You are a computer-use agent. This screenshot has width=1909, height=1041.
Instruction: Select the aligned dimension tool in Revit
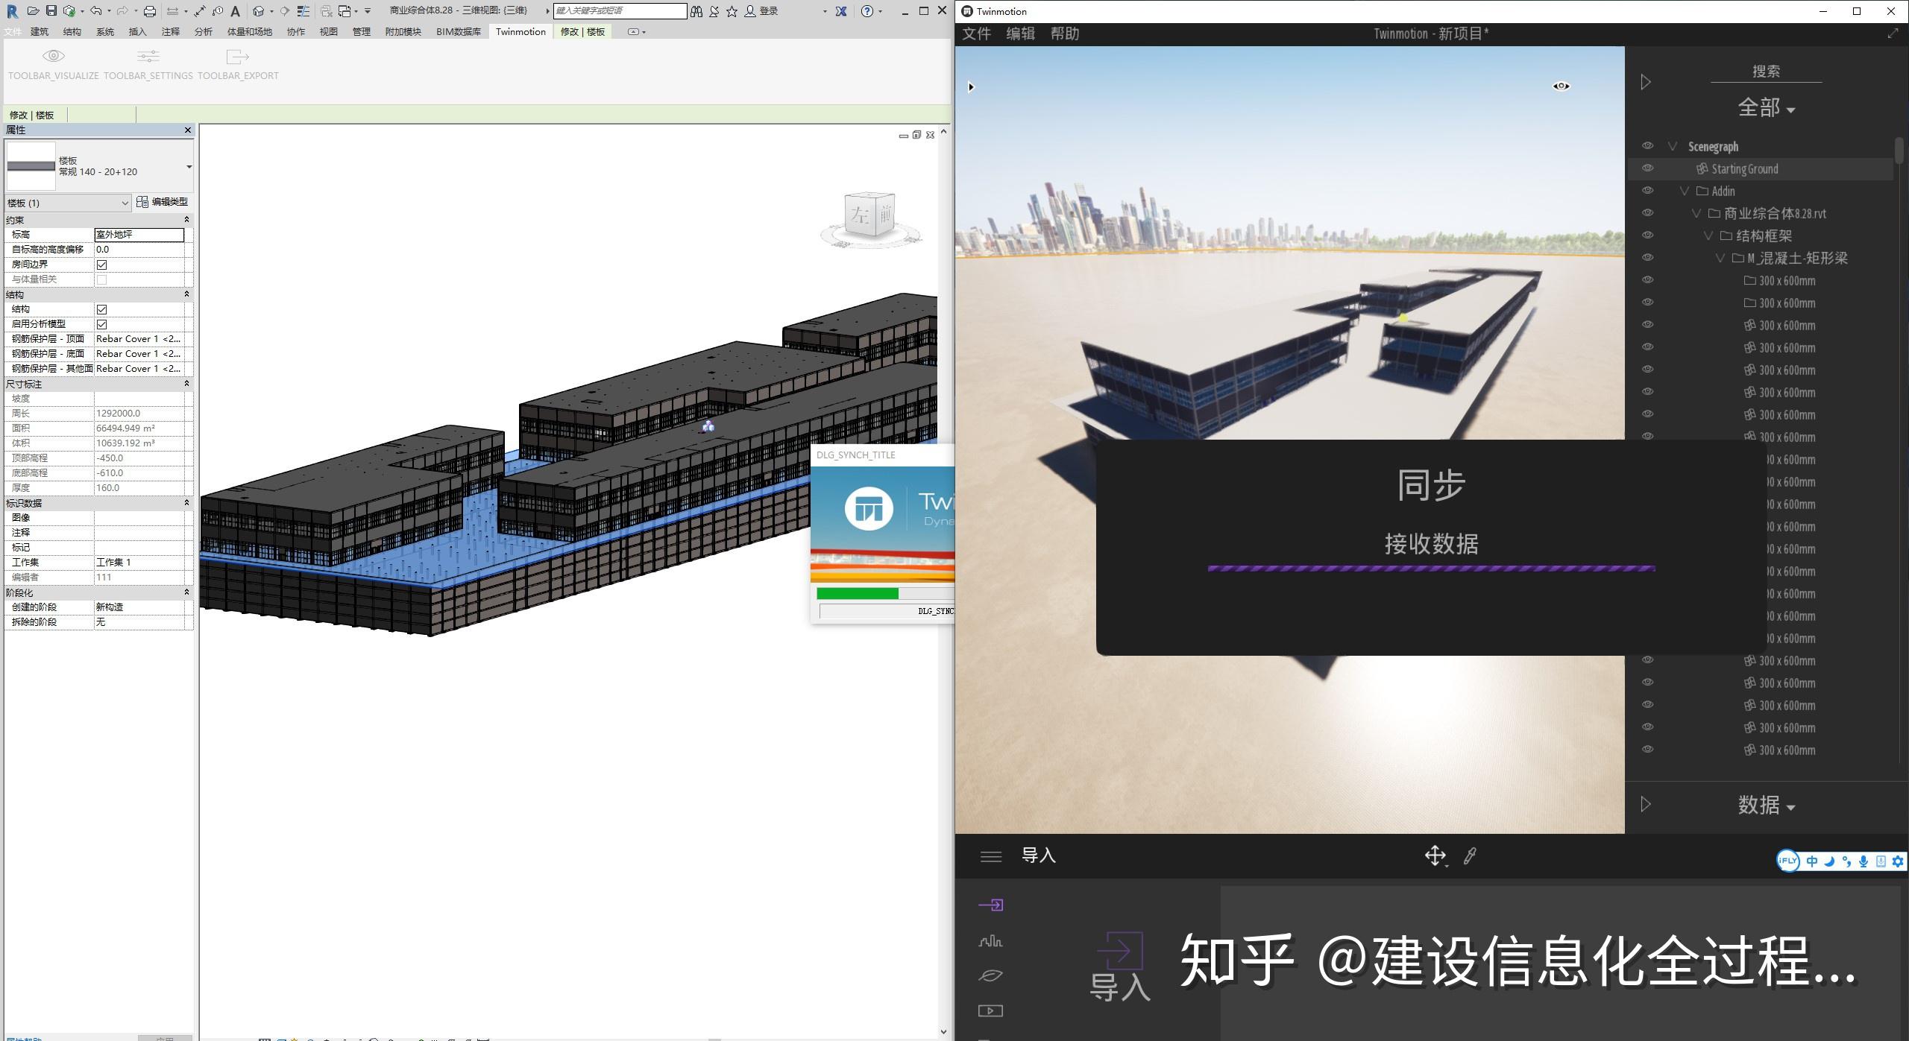click(200, 10)
